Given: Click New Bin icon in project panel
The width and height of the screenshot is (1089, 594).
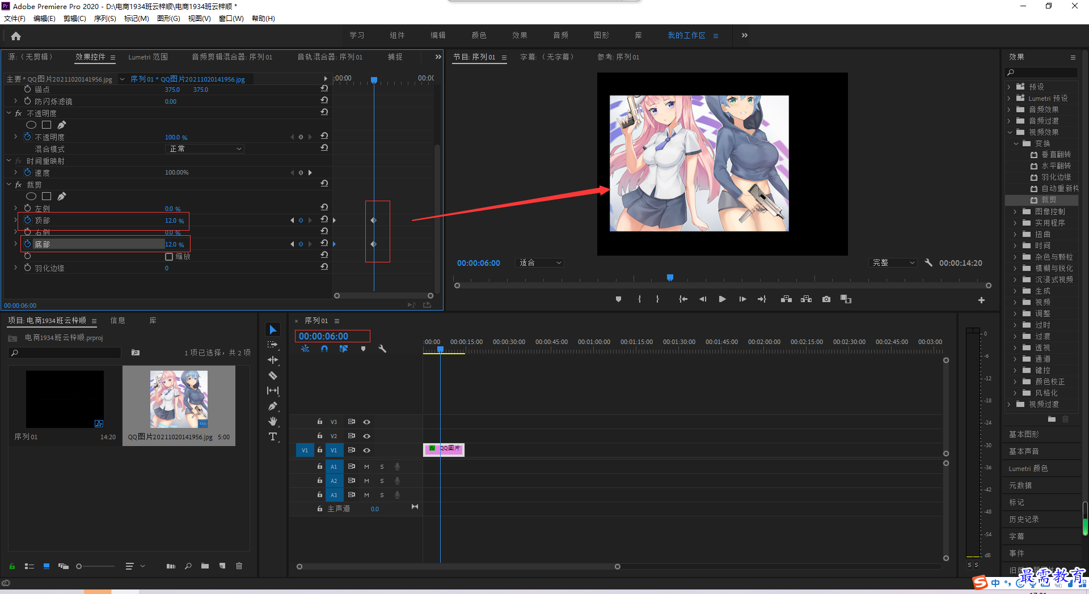Looking at the screenshot, I should 205,566.
